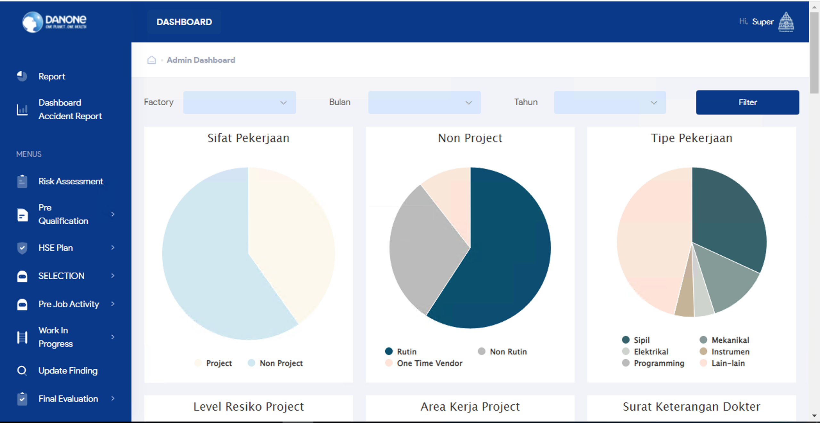Expand the Pre Qualification submenu
Image resolution: width=820 pixels, height=423 pixels.
click(x=113, y=214)
